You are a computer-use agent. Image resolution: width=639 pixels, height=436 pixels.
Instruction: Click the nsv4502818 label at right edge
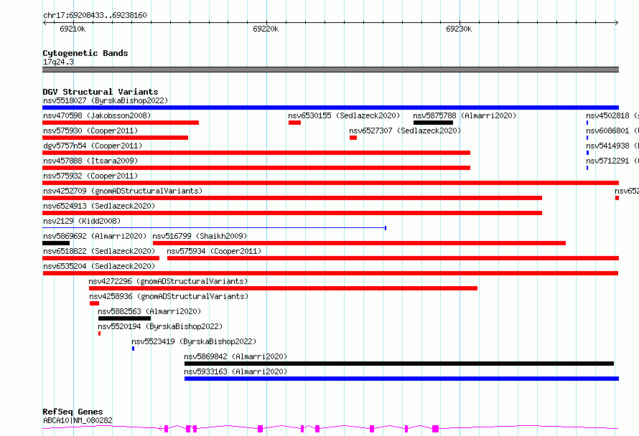607,115
